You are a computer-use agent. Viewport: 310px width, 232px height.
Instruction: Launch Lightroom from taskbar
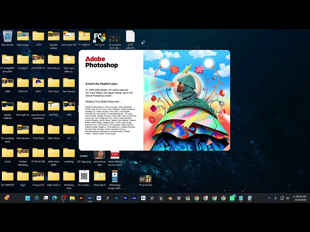[x=117, y=198]
